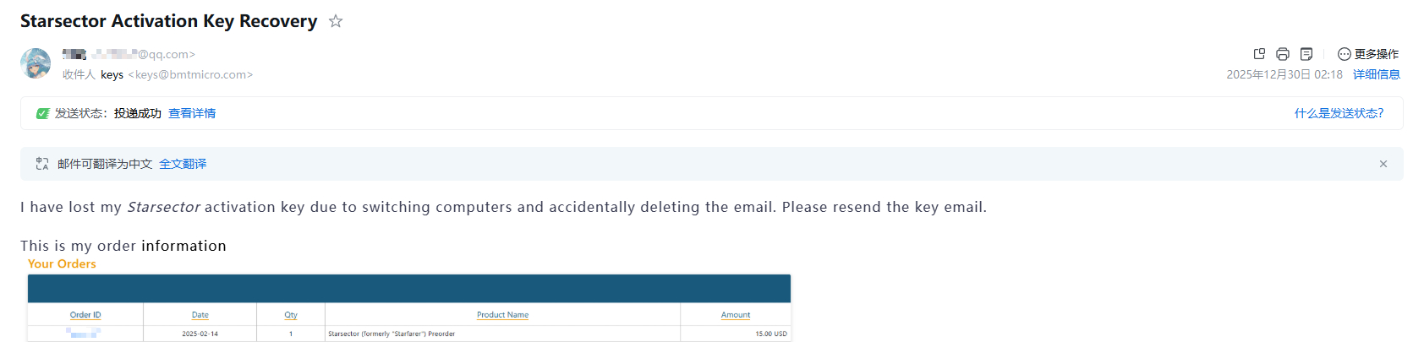This screenshot has width=1424, height=353.
Task: Click the green delivery success checkmark icon
Action: click(x=43, y=113)
